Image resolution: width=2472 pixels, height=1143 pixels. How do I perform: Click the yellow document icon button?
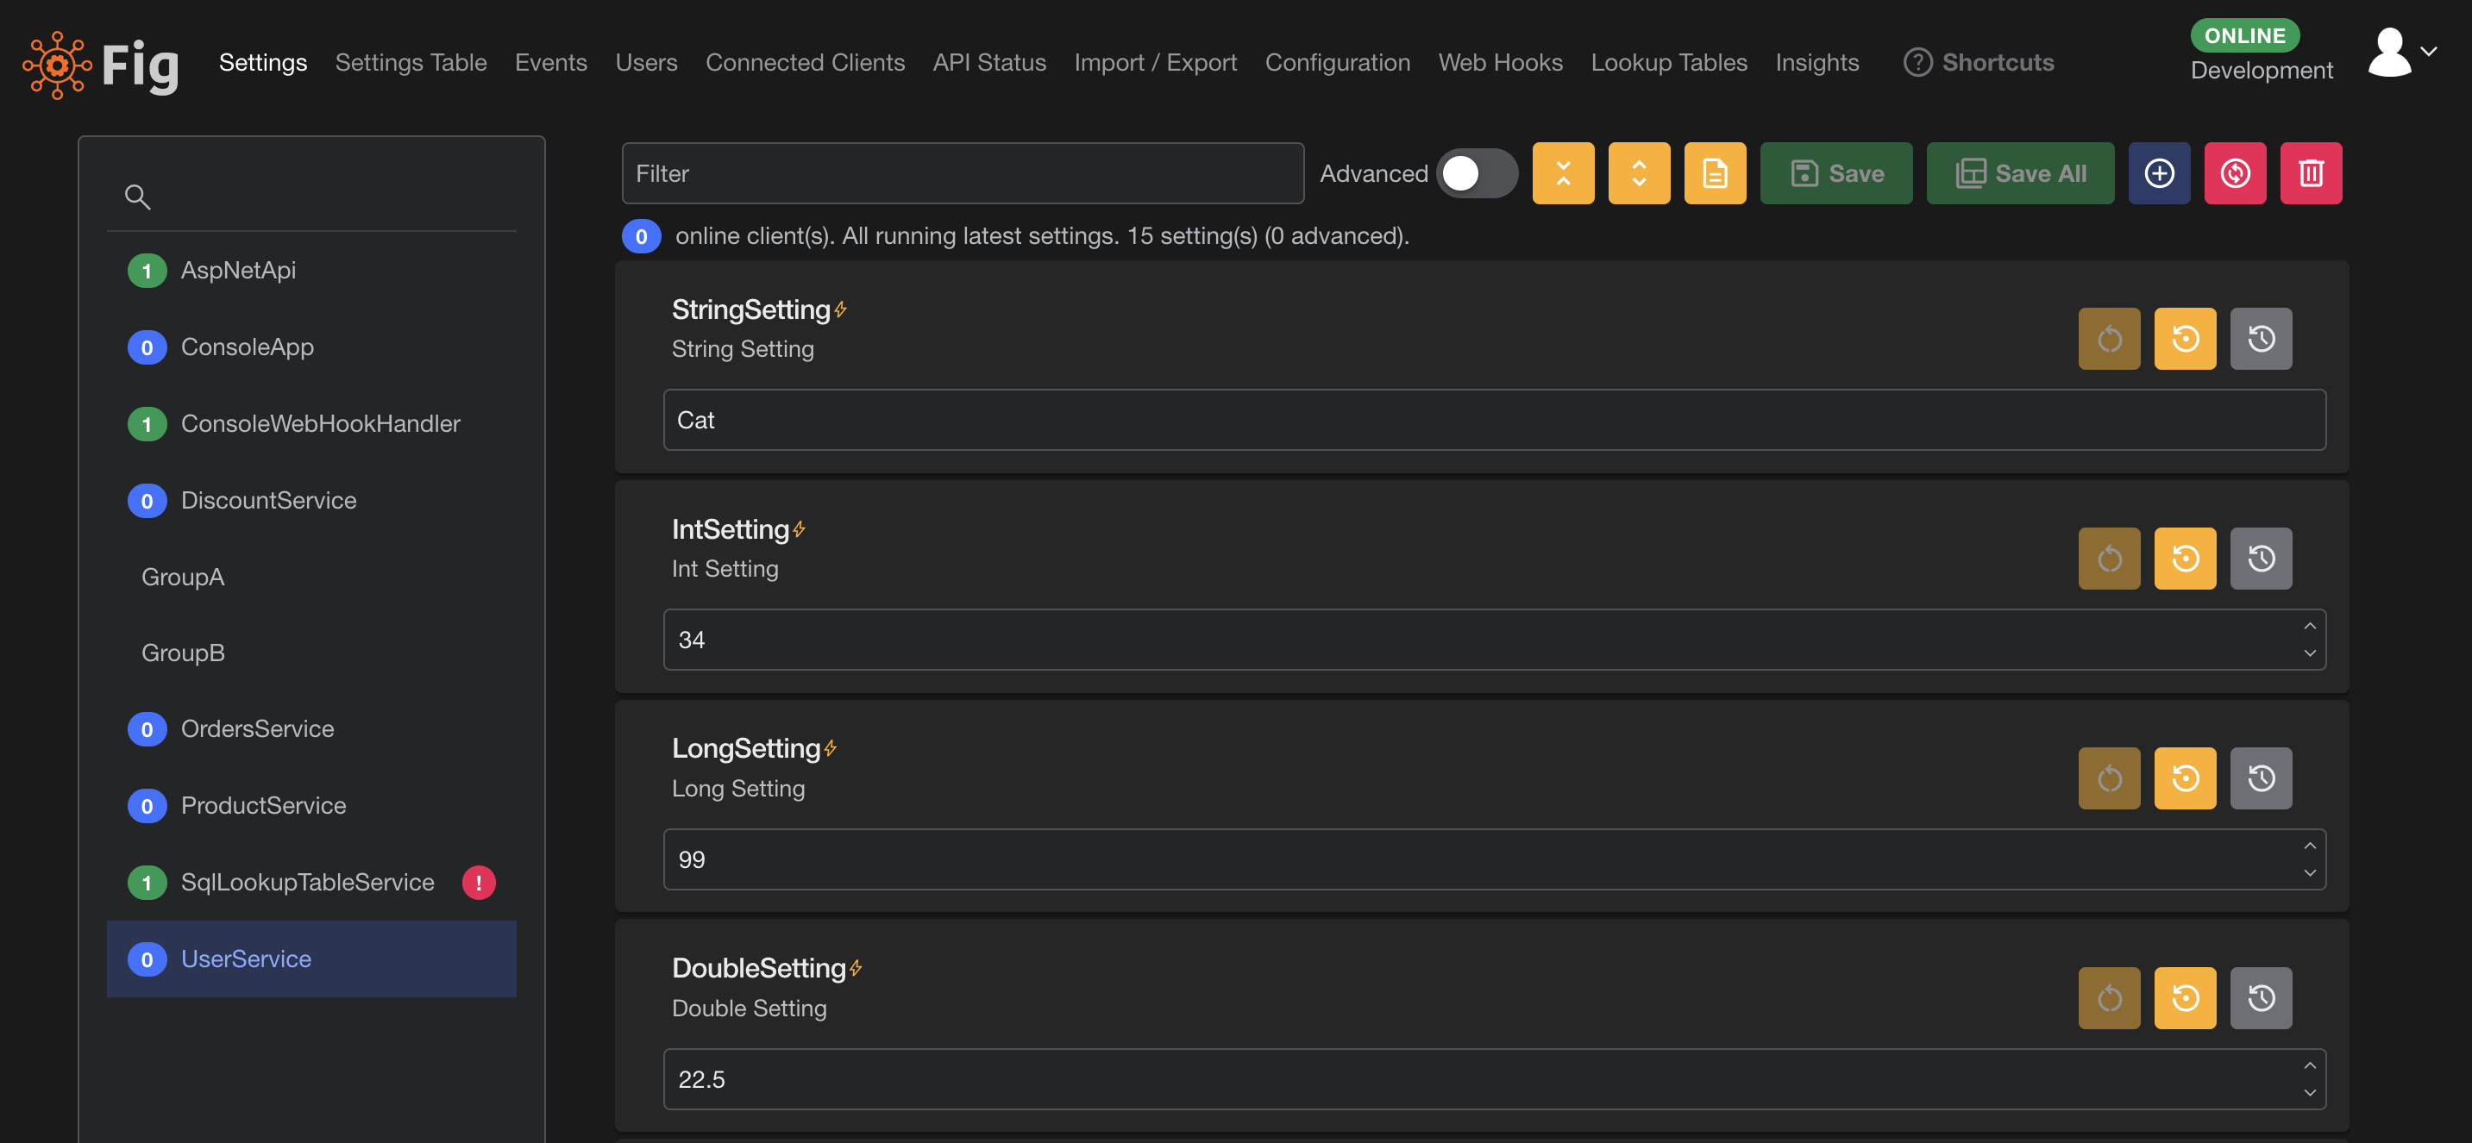(x=1714, y=173)
